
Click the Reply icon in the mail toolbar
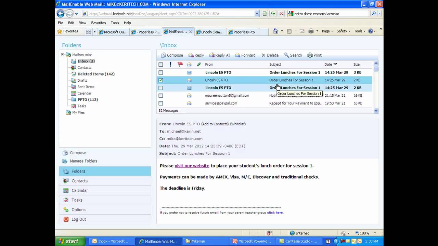pyautogui.click(x=191, y=55)
